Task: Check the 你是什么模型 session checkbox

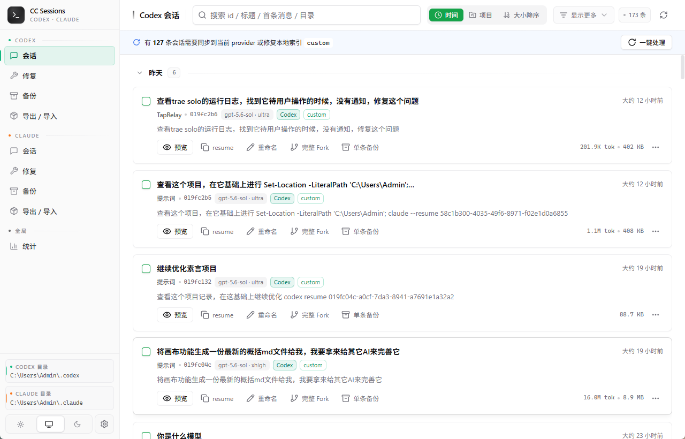Action: click(x=146, y=436)
